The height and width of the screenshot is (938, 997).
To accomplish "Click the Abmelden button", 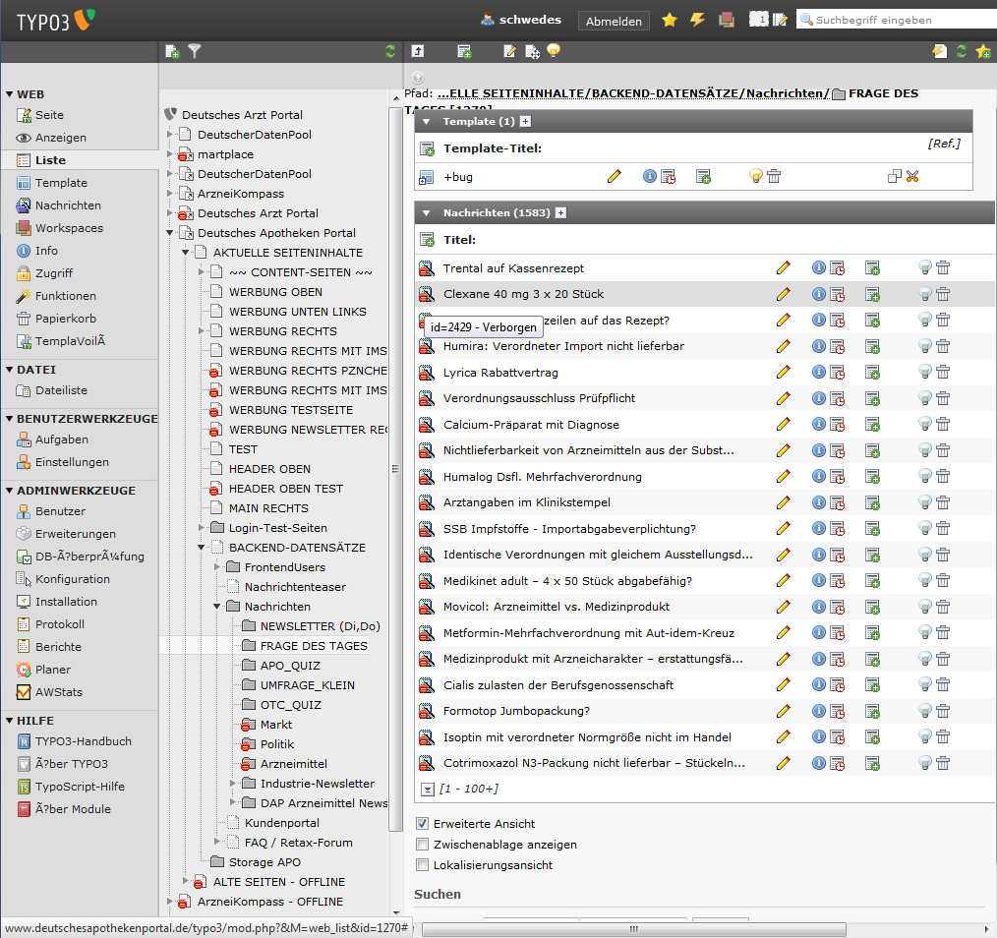I will tap(614, 21).
